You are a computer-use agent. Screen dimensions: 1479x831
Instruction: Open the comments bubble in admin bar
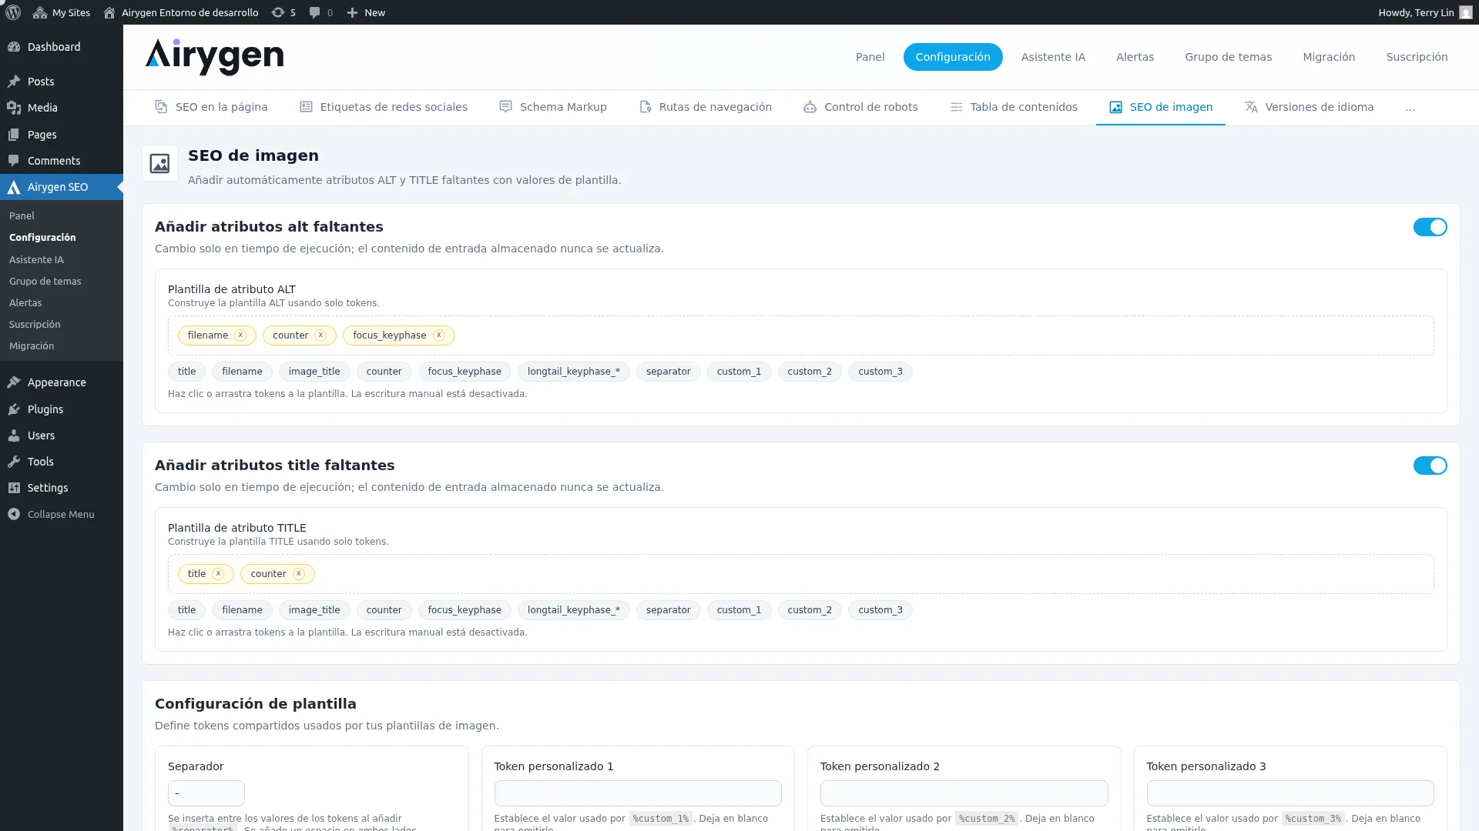[320, 12]
